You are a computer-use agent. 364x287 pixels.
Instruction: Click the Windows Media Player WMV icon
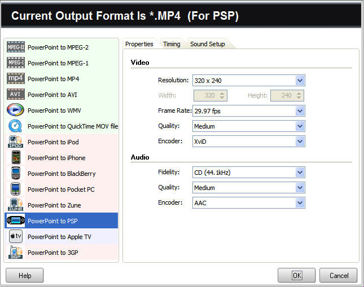(15, 110)
